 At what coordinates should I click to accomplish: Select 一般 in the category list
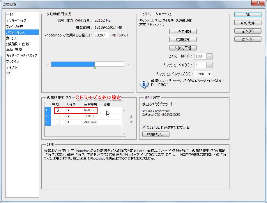coord(10,15)
